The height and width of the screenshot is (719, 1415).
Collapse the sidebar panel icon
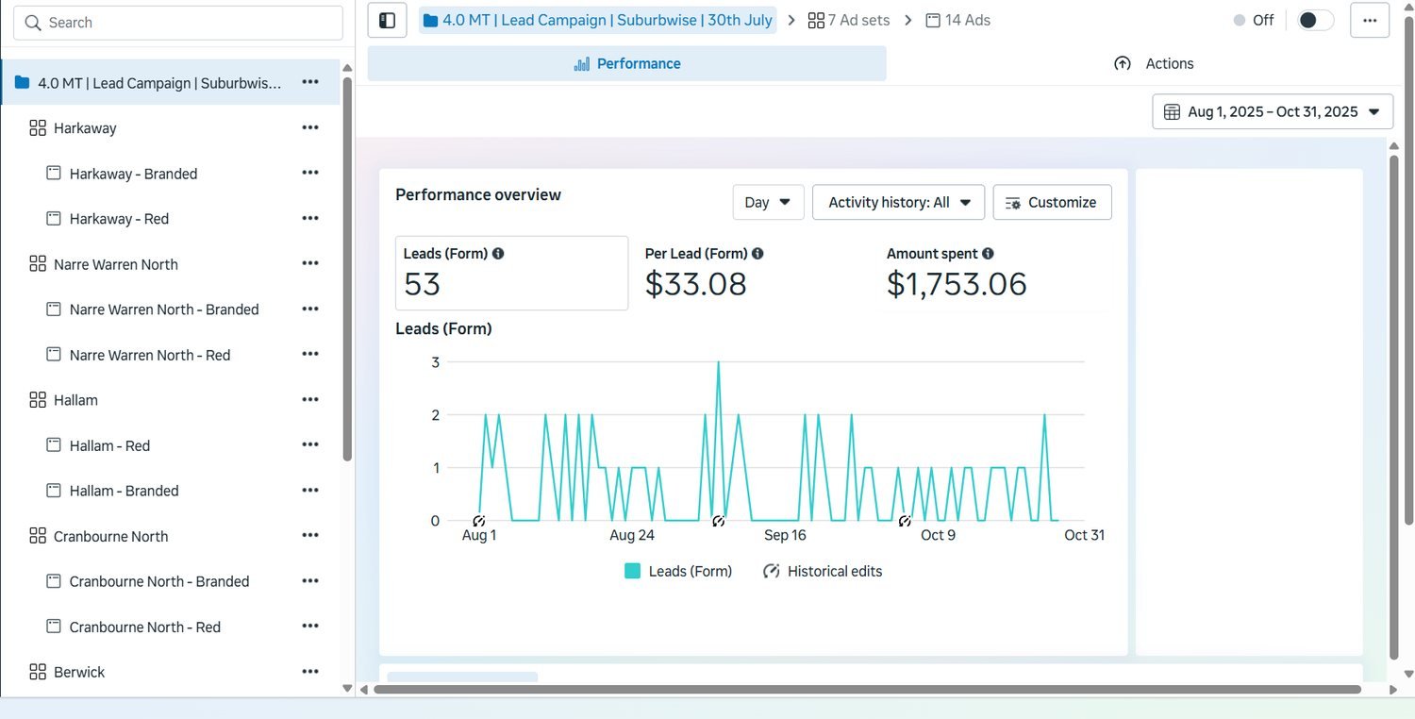pos(387,20)
